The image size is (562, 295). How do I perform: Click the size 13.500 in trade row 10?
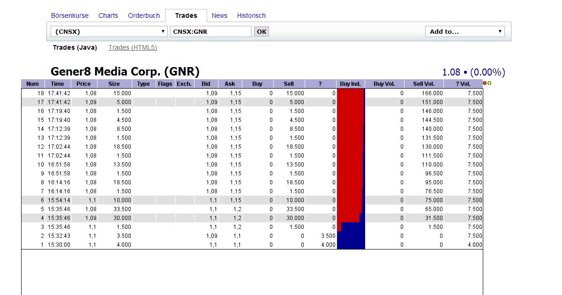[122, 165]
